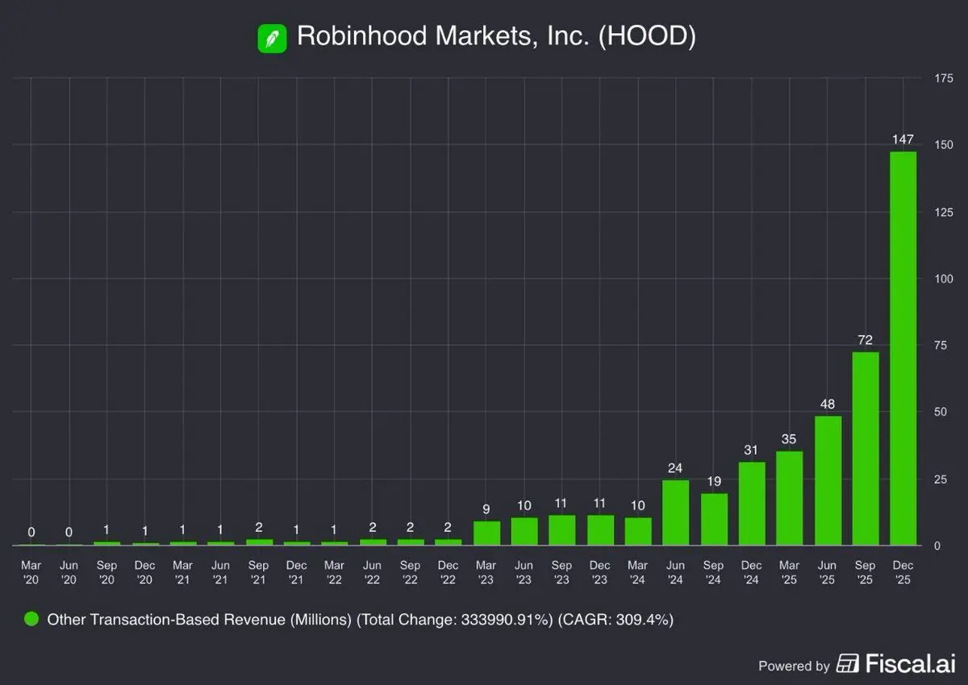Click the value label 48
The width and height of the screenshot is (968, 685).
coord(828,405)
